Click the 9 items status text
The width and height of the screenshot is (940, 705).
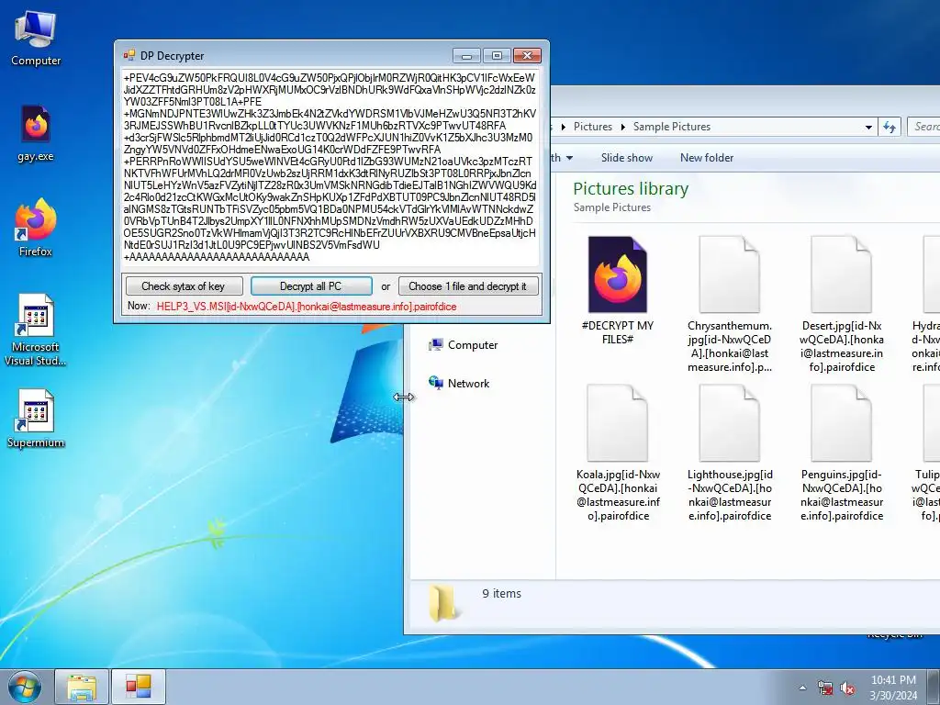point(502,594)
